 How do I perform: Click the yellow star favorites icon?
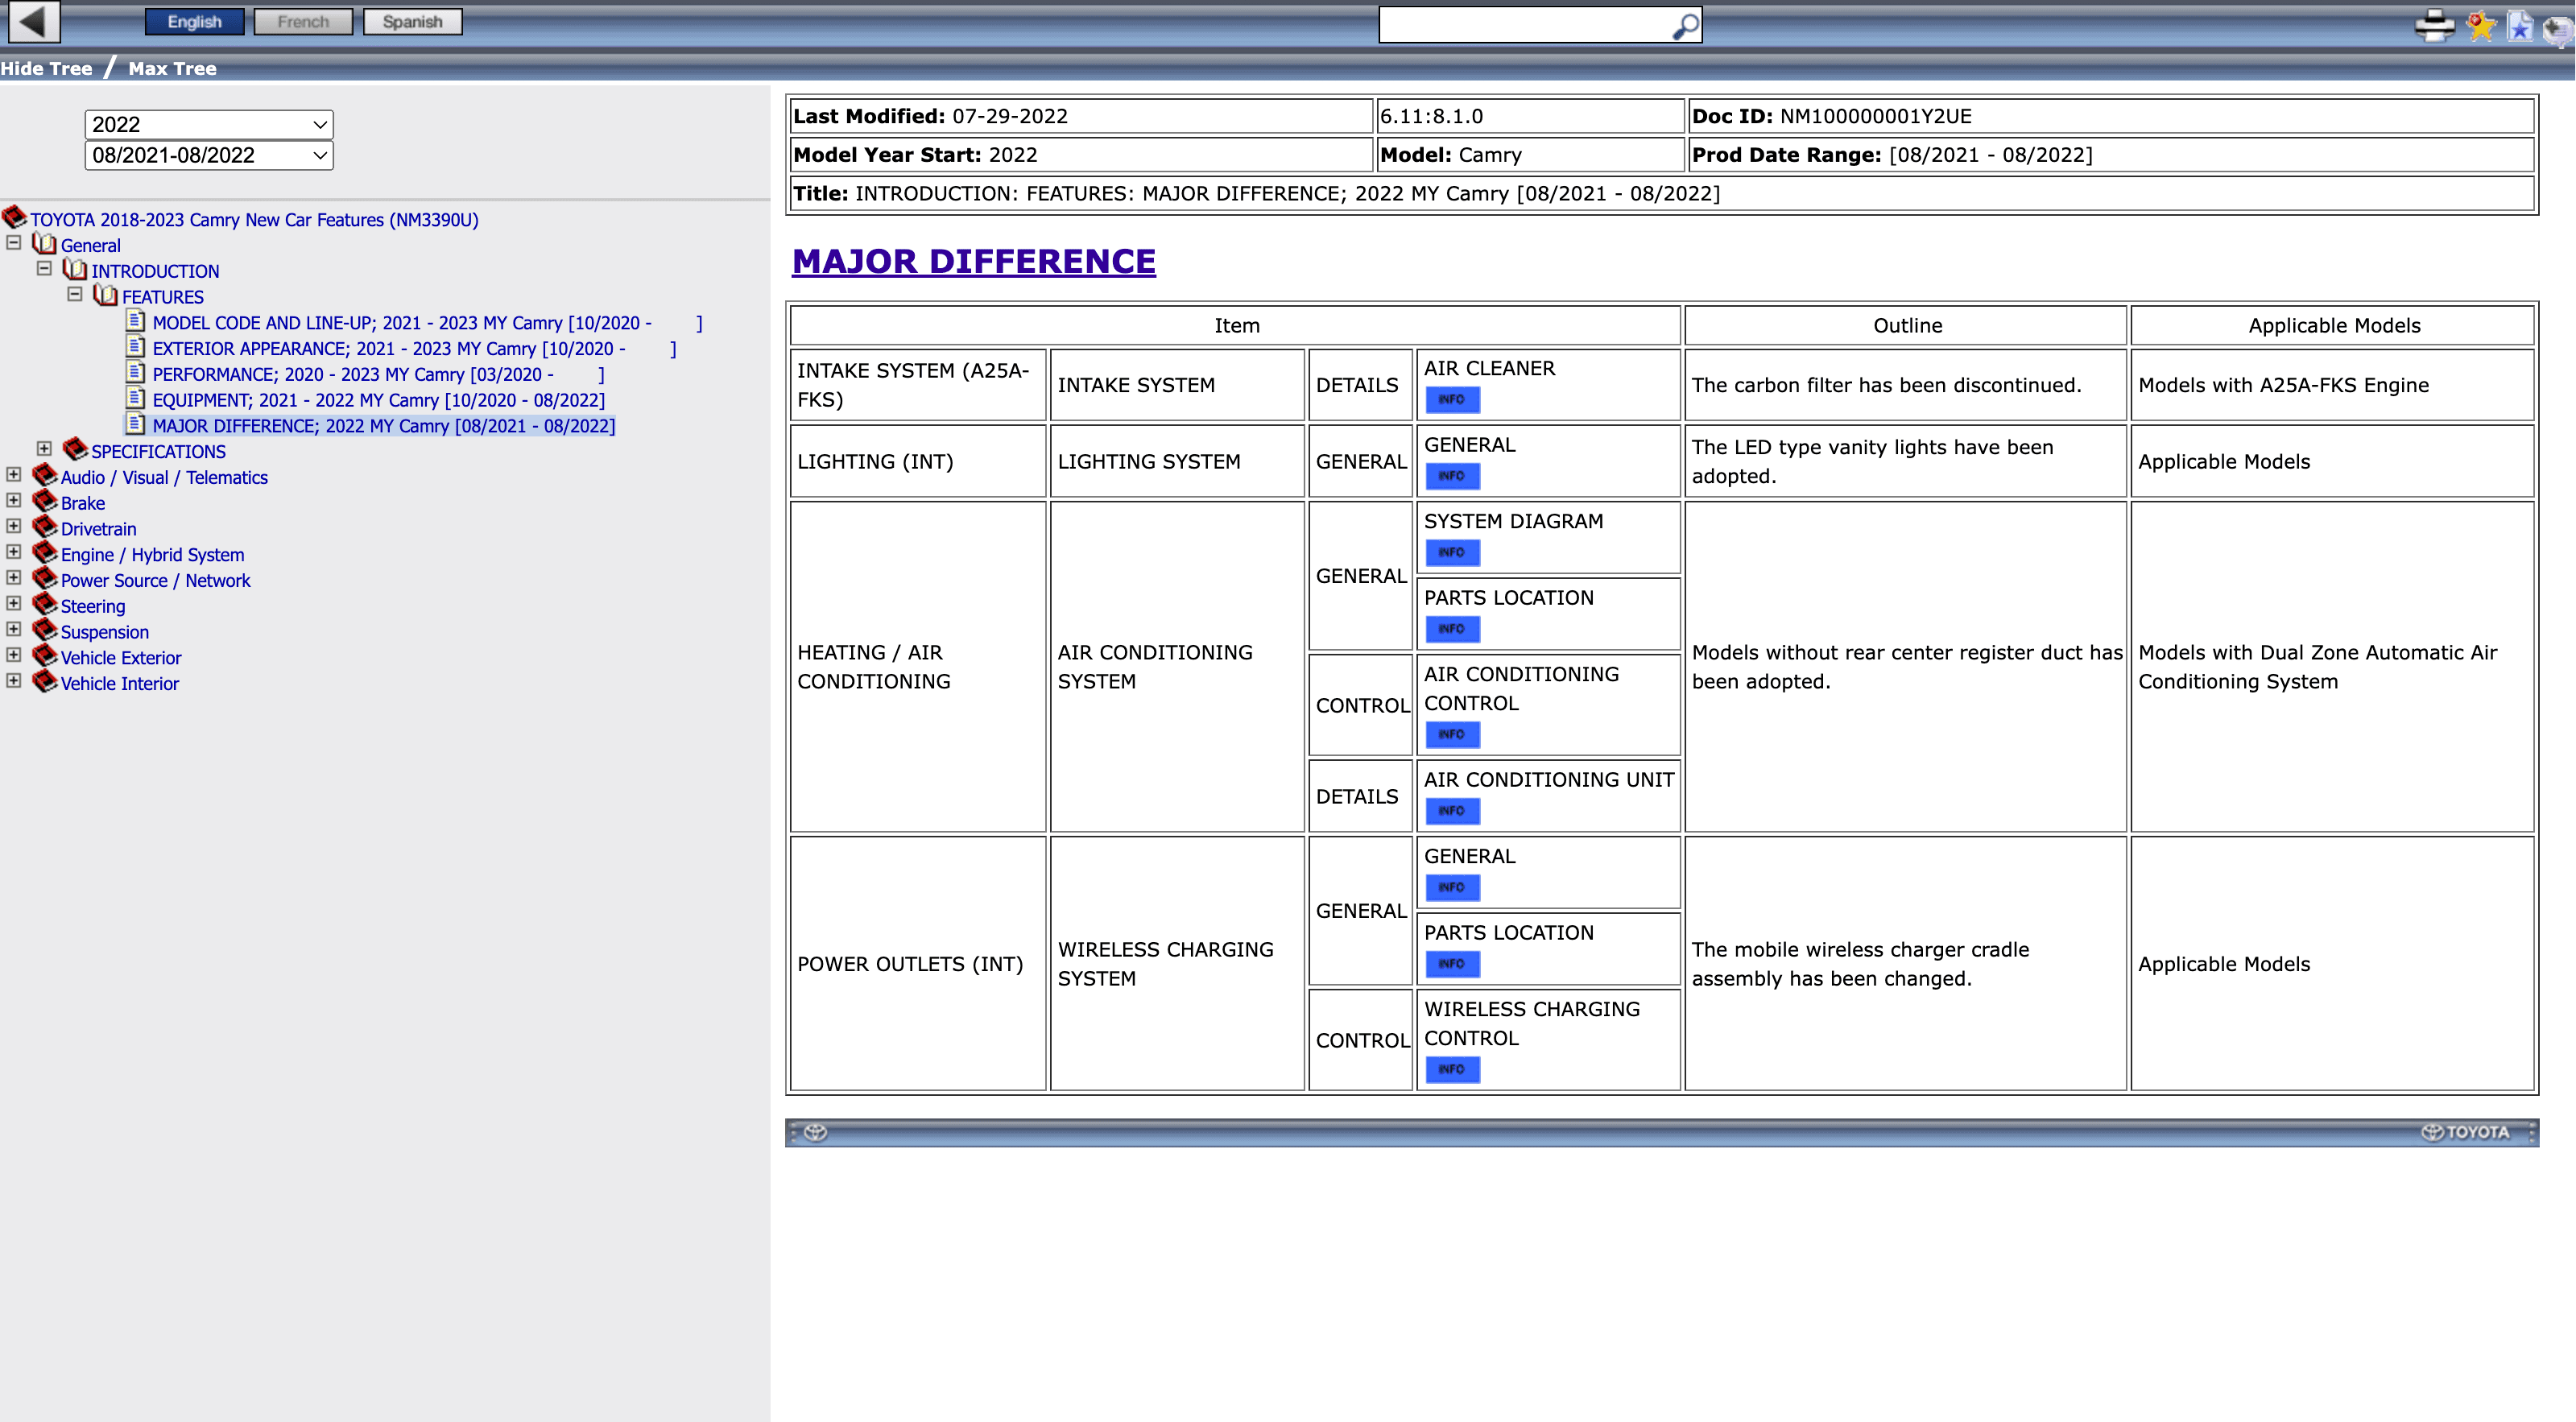click(x=2481, y=25)
